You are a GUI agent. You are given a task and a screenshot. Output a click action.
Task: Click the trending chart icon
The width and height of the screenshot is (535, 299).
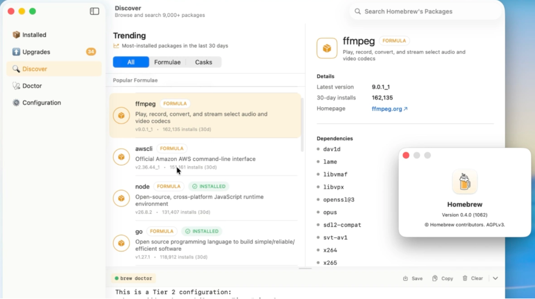pos(117,45)
